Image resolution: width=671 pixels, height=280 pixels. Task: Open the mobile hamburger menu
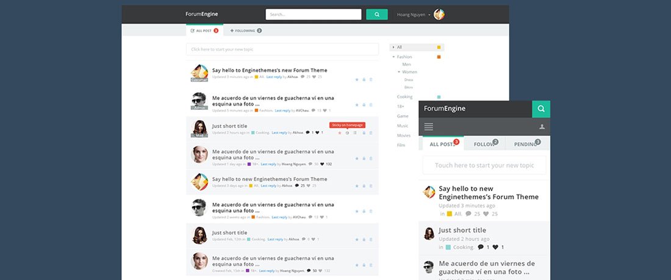429,127
